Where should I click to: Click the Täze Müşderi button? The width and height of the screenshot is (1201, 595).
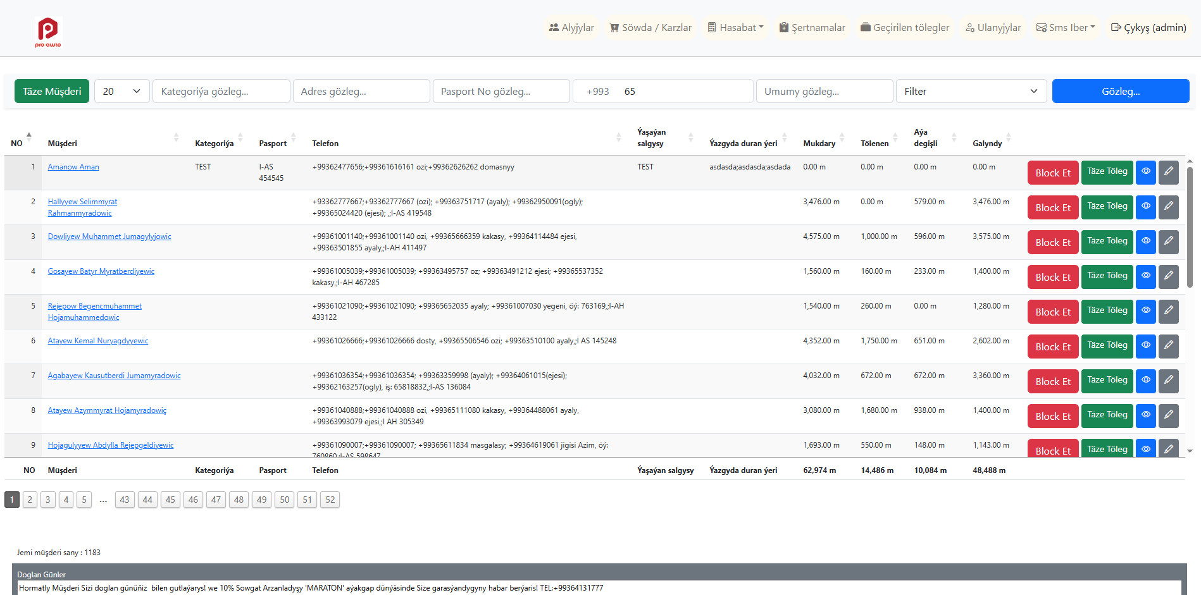pos(52,91)
